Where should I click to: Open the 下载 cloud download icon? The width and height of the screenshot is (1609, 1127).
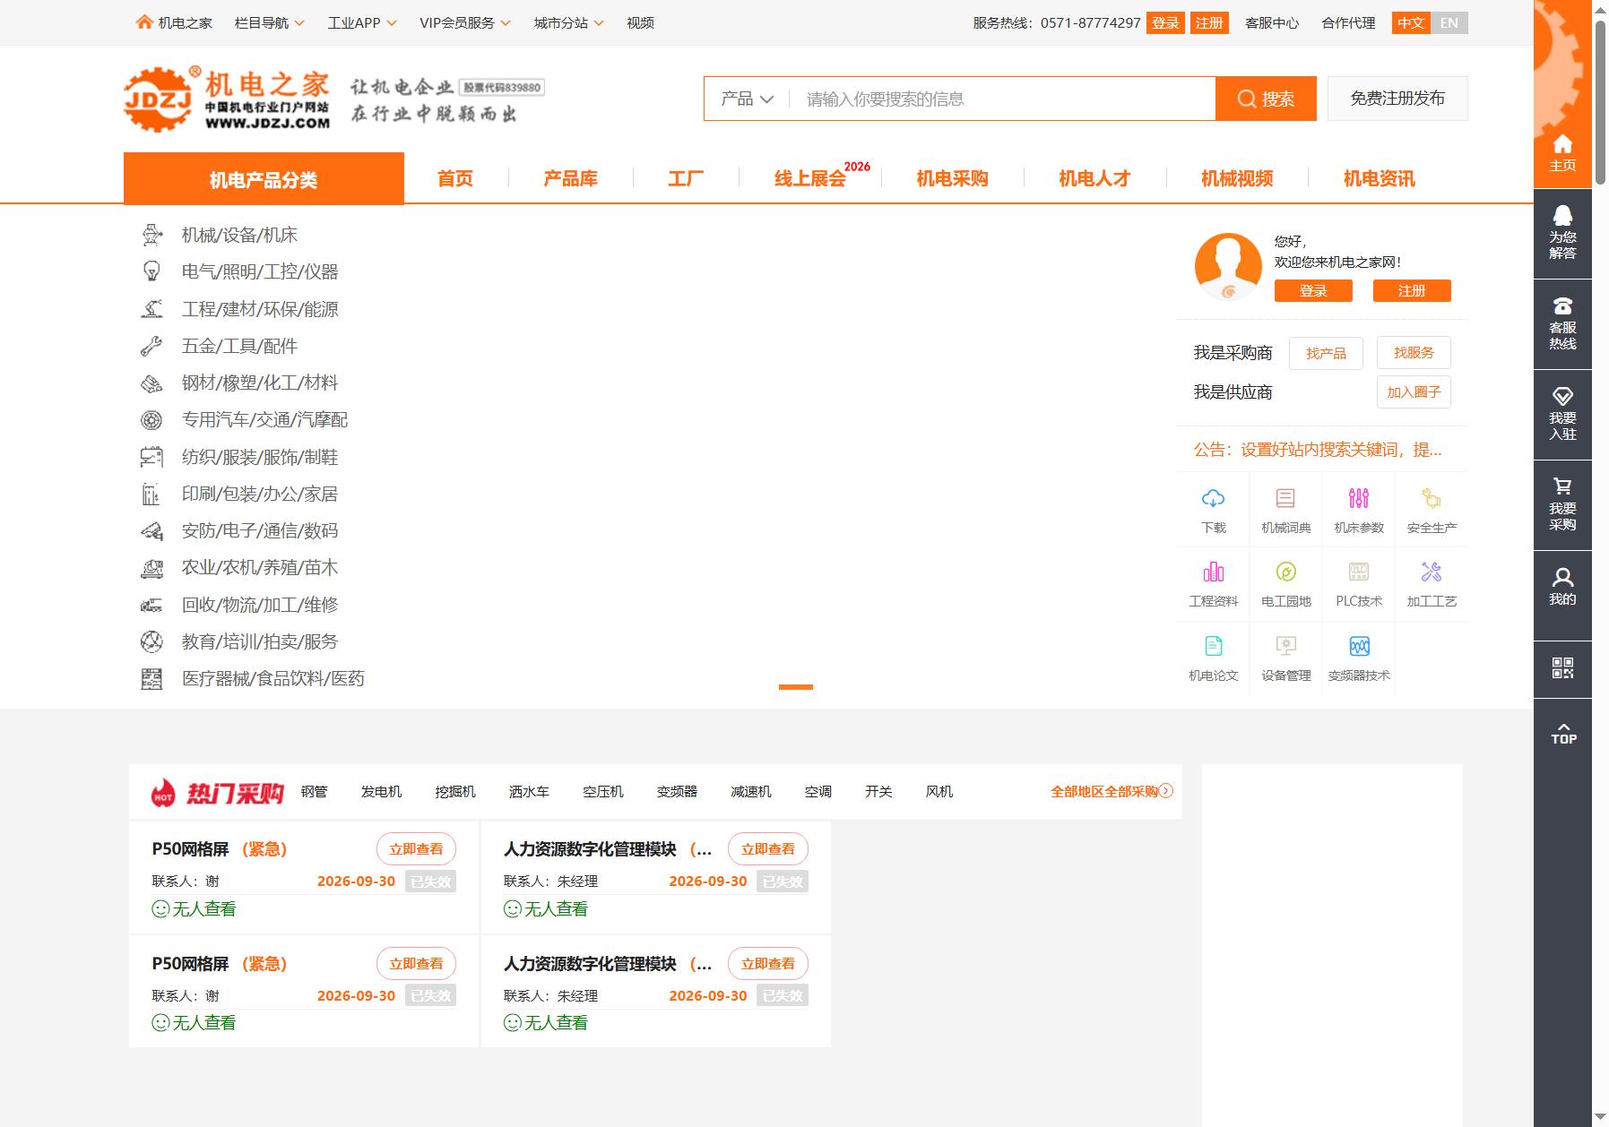tap(1213, 499)
